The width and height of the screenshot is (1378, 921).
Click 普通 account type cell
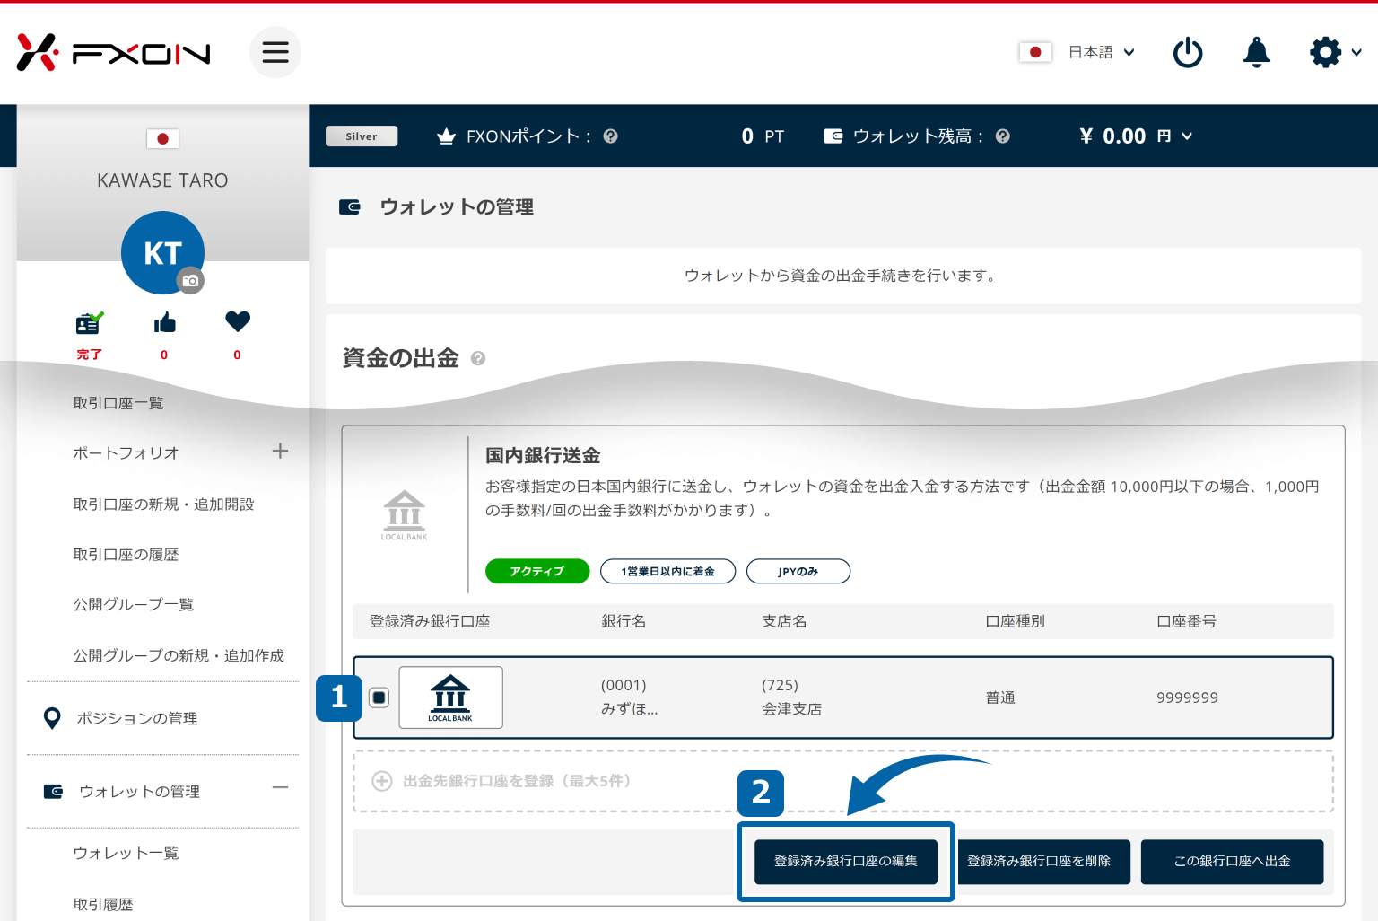point(1000,697)
